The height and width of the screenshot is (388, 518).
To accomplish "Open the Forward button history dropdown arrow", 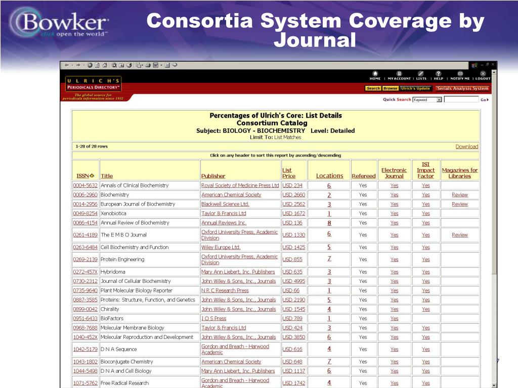I will tap(84, 65).
